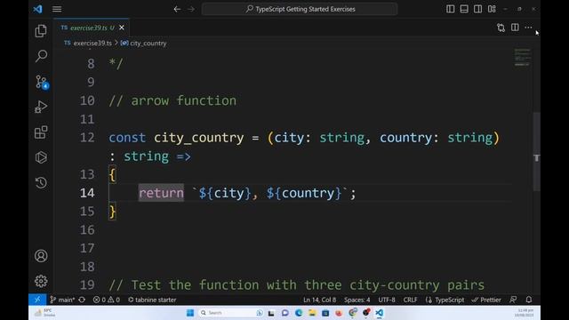
Task: Open the Run and Debug view
Action: 41,107
